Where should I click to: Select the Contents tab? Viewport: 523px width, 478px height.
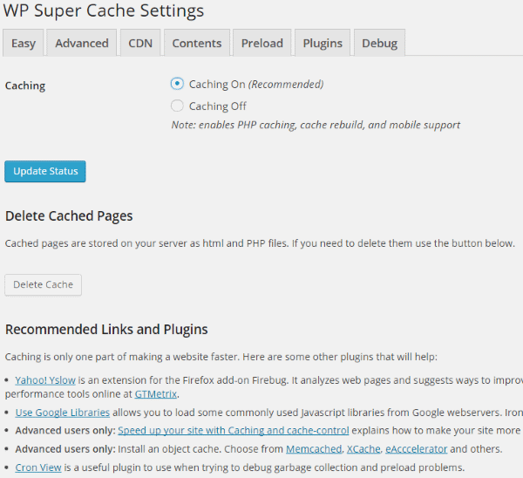coord(197,43)
